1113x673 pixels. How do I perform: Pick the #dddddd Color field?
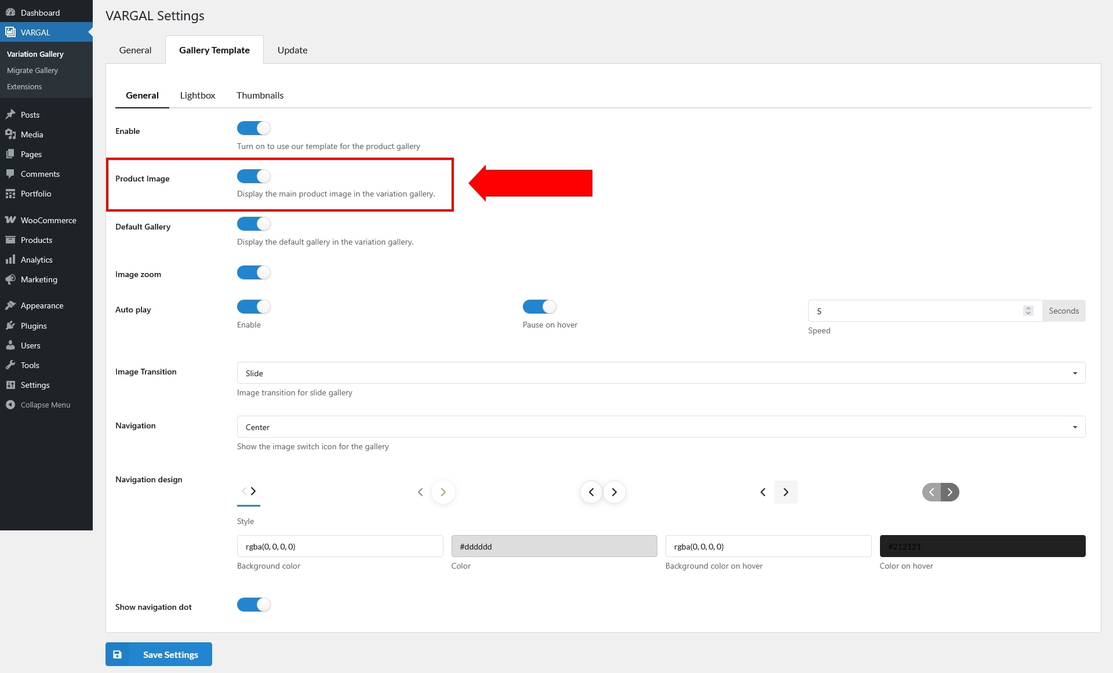[554, 546]
